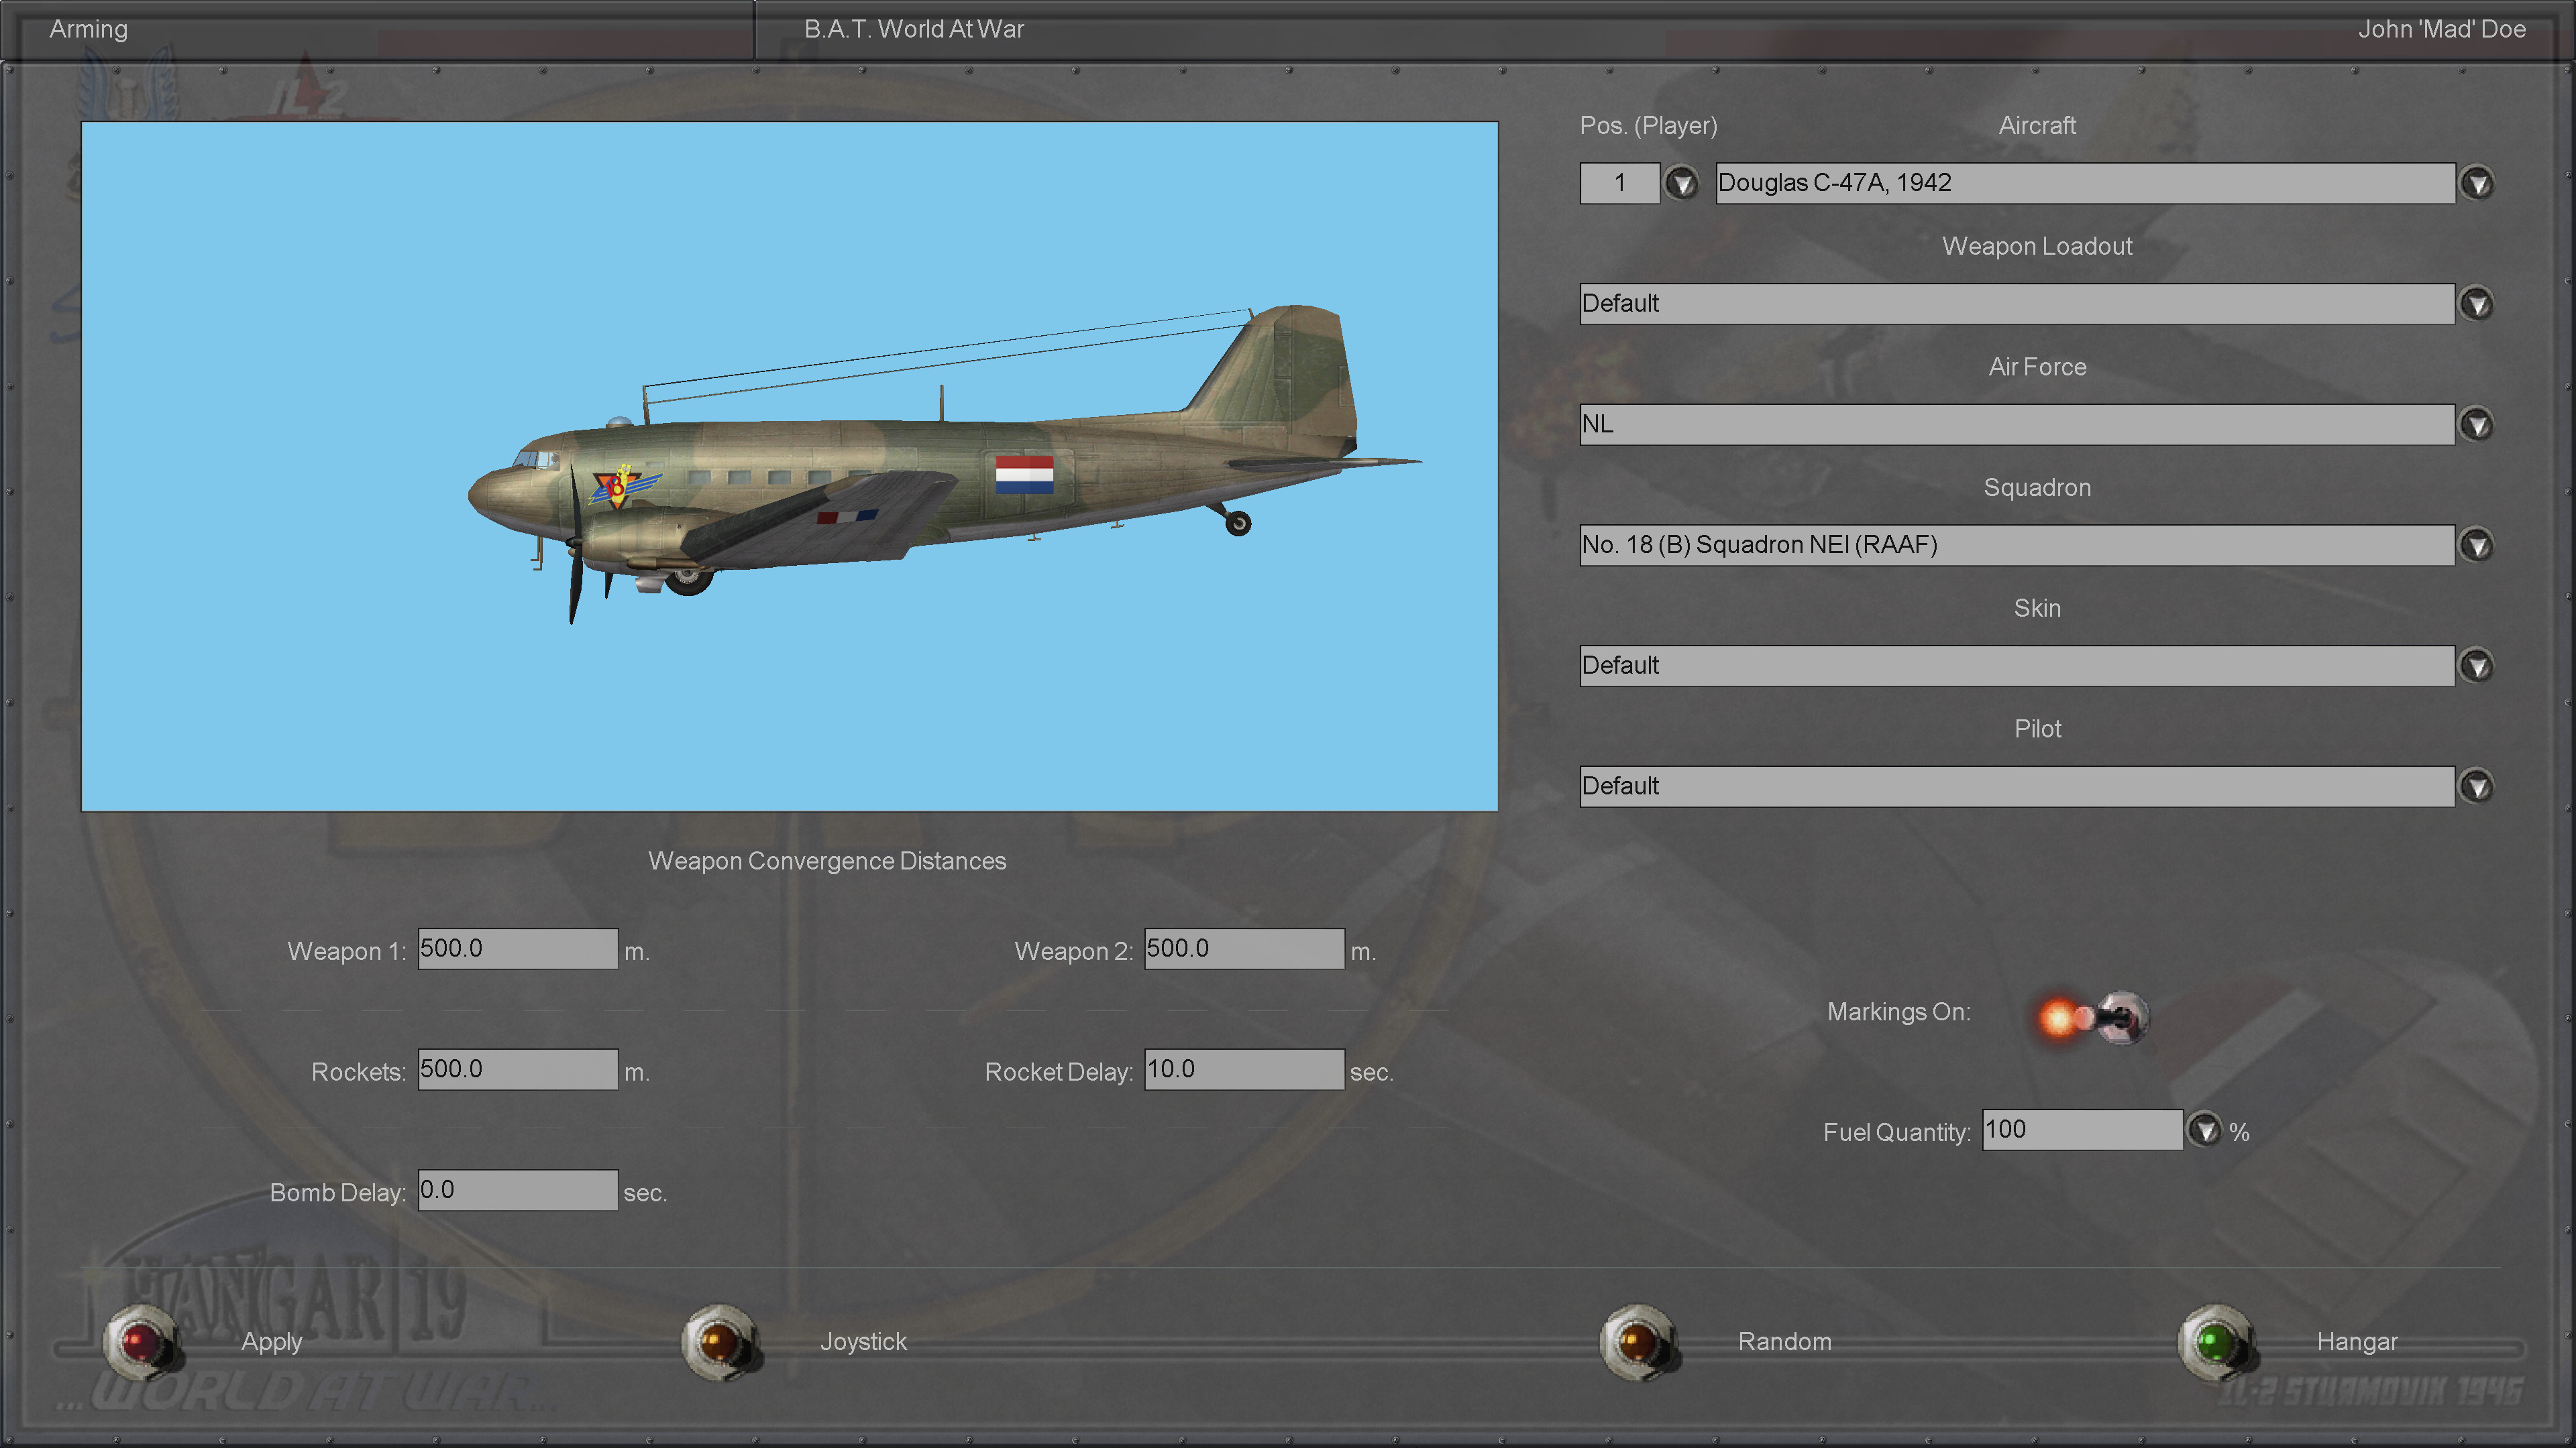Screen dimensions: 2576x1448
Task: Open the Air Force dropdown arrow
Action: (x=2477, y=425)
